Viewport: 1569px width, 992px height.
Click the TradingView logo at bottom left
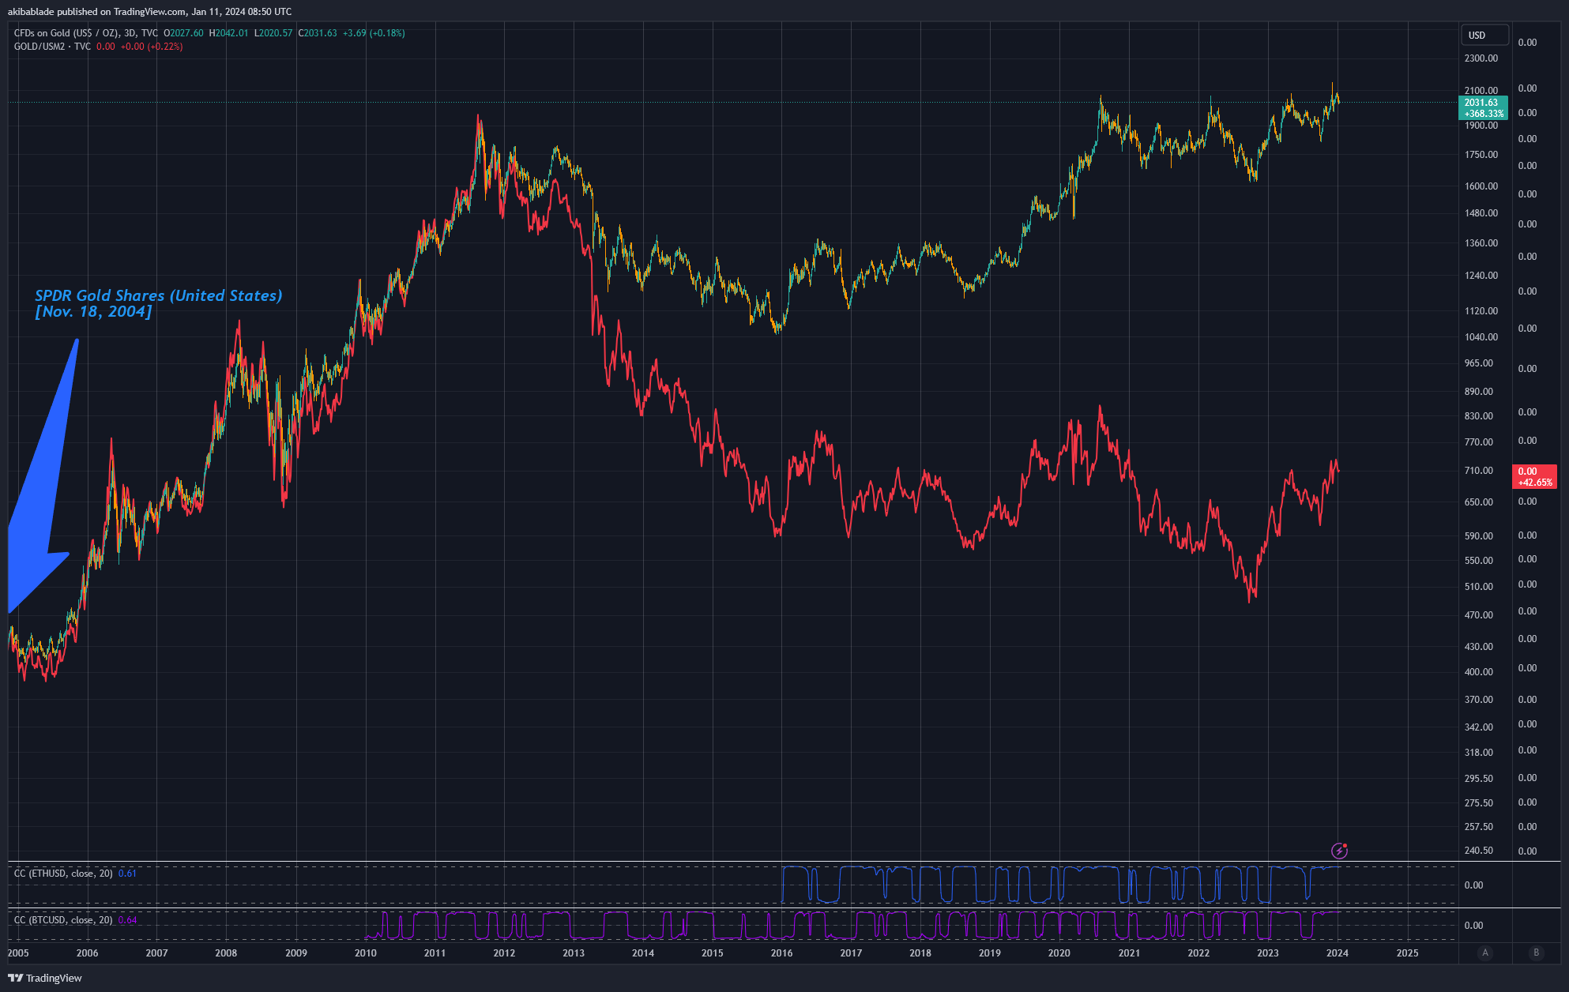(x=45, y=978)
